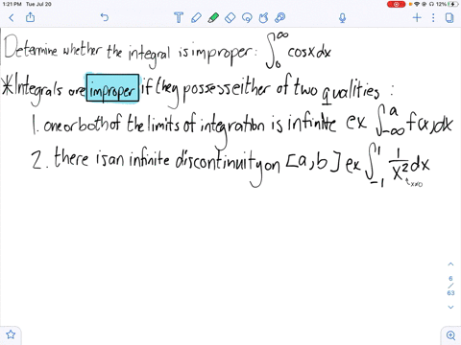Select the green Highlighter tool
461x345 pixels.
[213, 17]
